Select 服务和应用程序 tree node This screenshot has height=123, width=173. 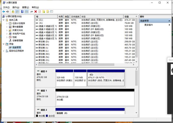tap(16, 51)
